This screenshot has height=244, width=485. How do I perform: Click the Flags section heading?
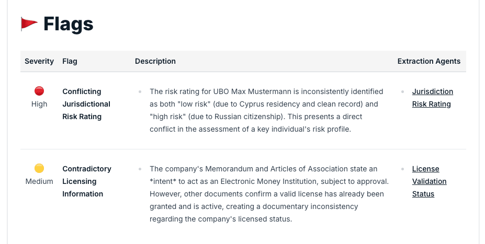pos(68,24)
